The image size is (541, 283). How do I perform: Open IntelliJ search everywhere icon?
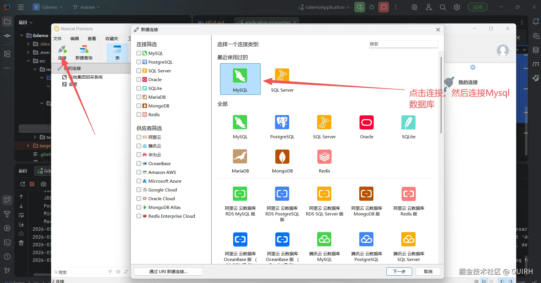(443, 7)
